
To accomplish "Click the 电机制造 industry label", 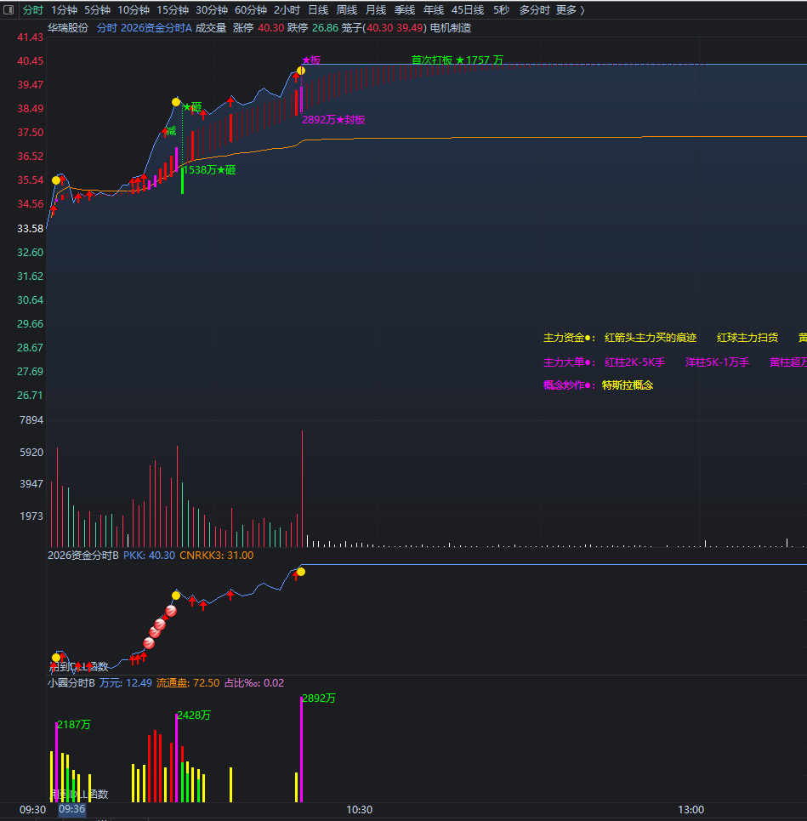I will click(x=451, y=28).
